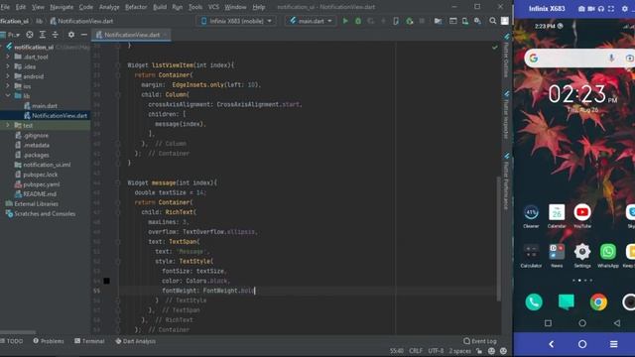Screen dimensions: 635x357
Task: Open the device selector Infinix X683 dropdown
Action: coord(236,21)
